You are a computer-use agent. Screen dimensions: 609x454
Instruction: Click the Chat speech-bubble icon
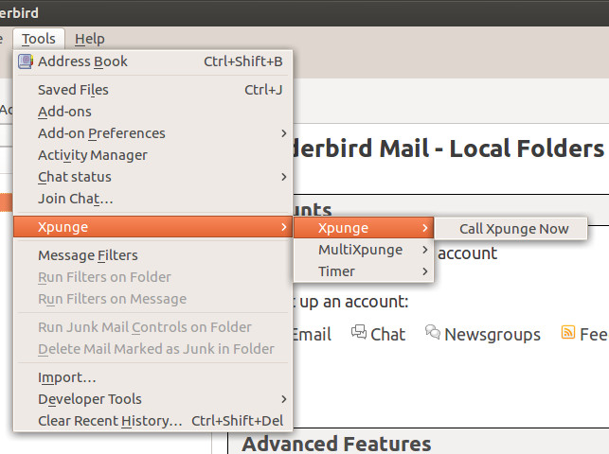pyautogui.click(x=359, y=332)
